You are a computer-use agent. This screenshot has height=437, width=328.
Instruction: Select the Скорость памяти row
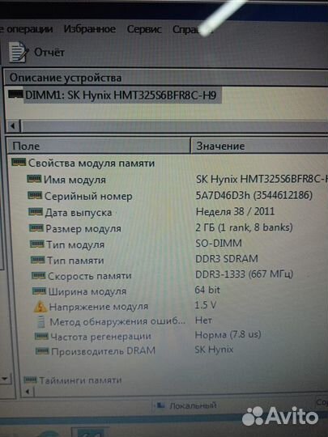pyautogui.click(x=90, y=276)
